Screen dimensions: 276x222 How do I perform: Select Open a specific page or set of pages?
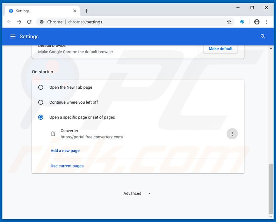pos(41,117)
